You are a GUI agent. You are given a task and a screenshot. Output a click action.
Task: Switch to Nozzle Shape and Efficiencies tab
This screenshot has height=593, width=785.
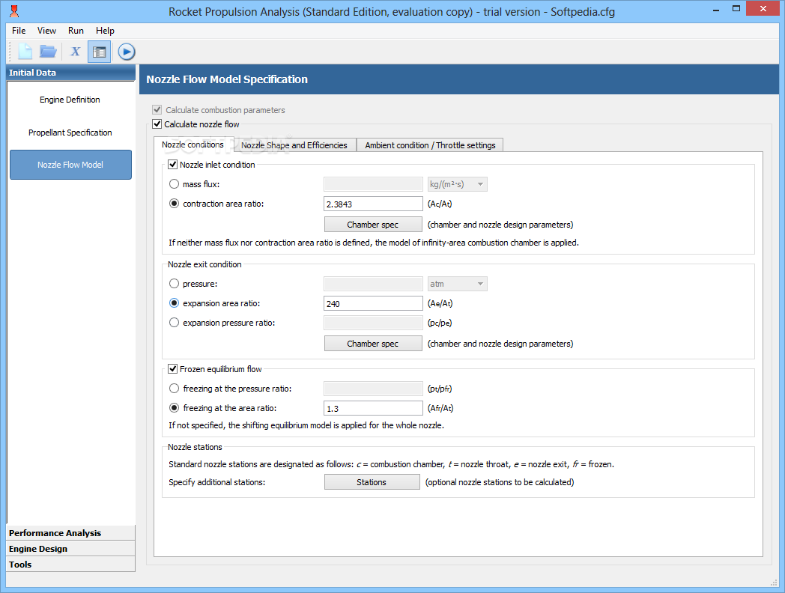coord(294,145)
